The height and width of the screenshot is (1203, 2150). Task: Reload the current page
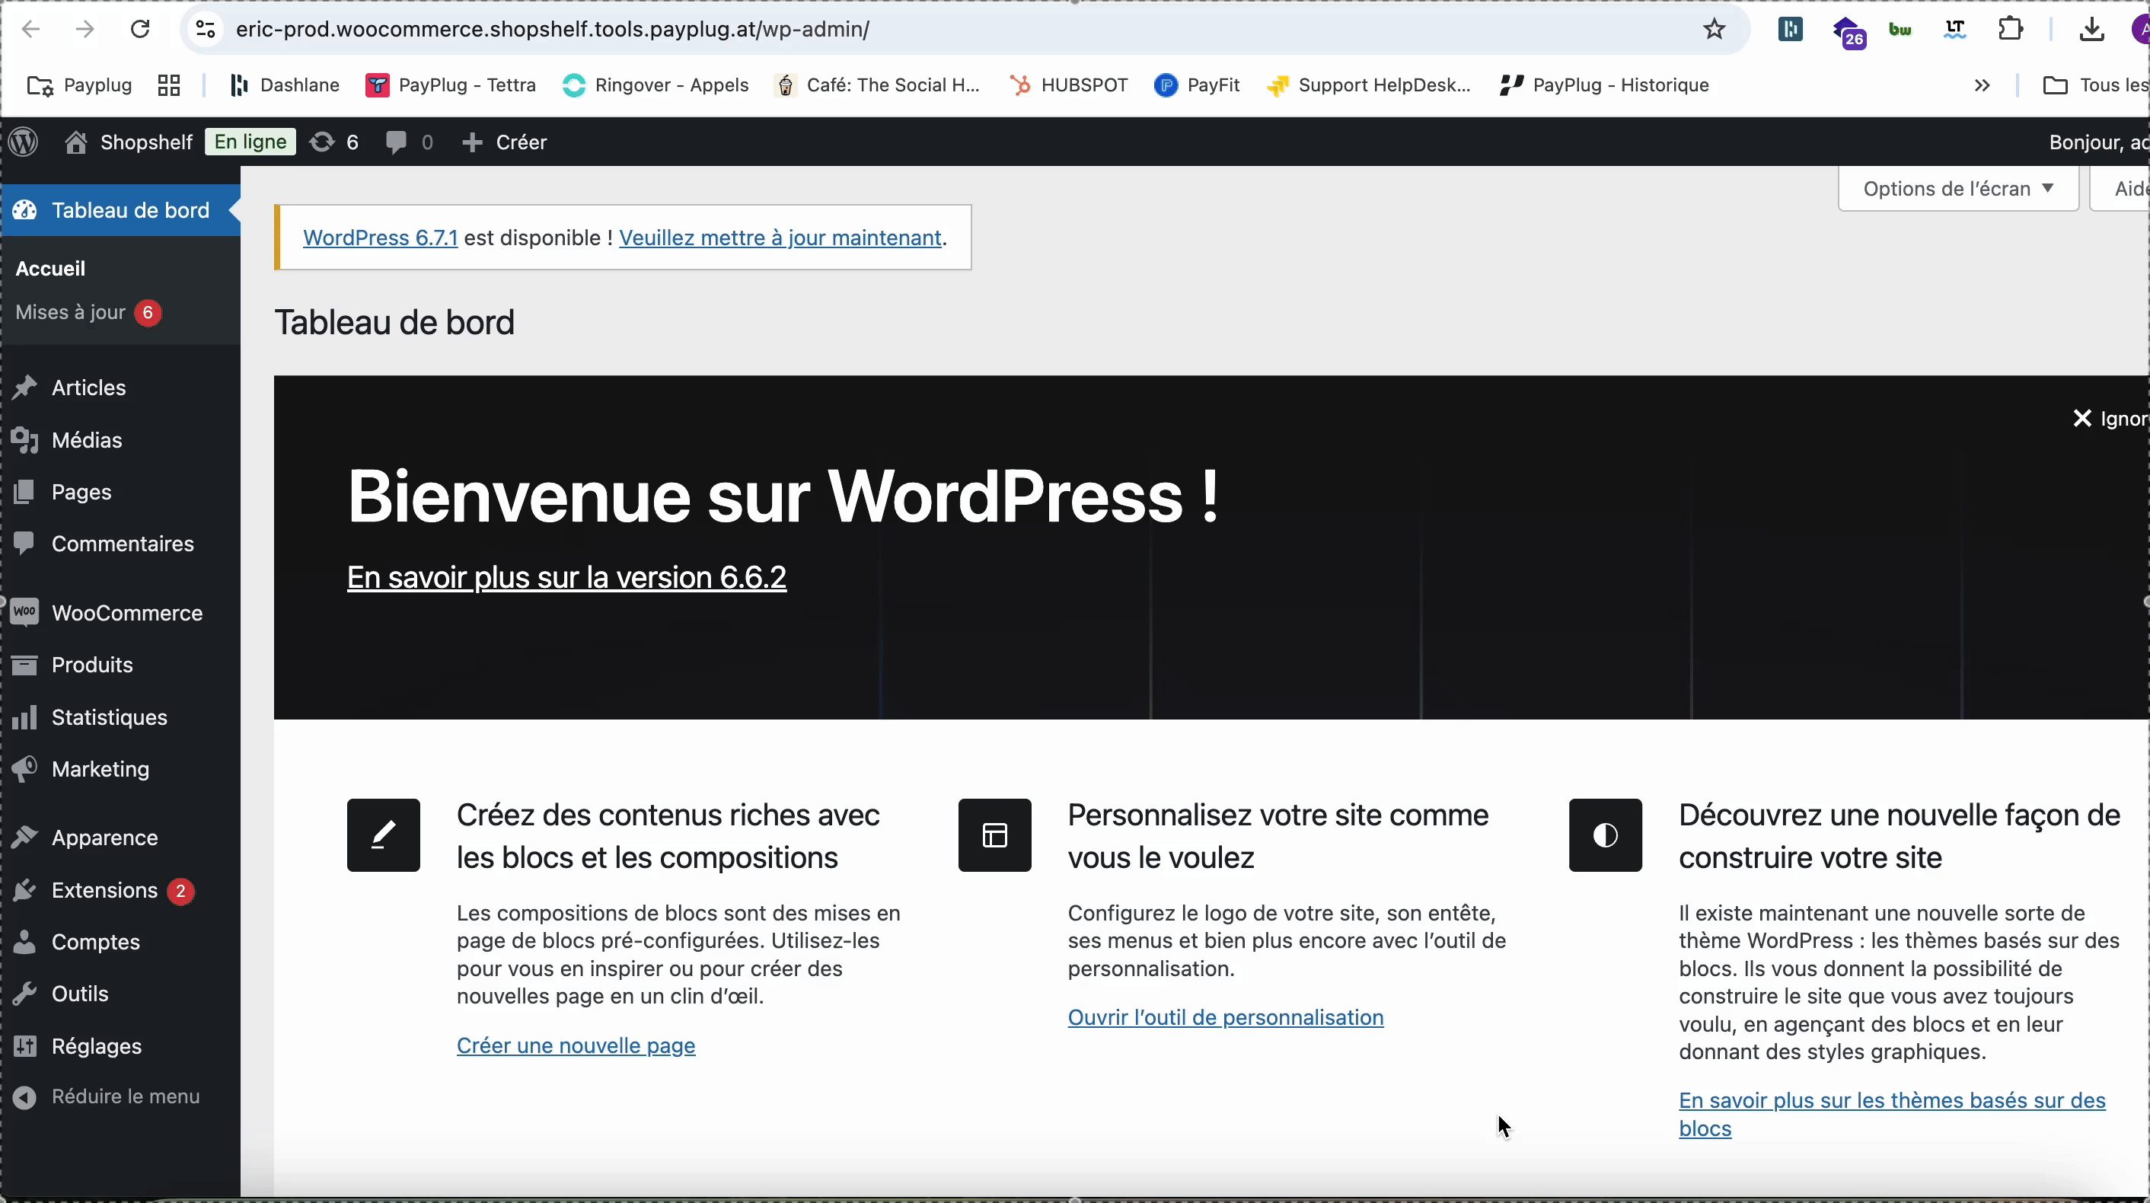140,30
